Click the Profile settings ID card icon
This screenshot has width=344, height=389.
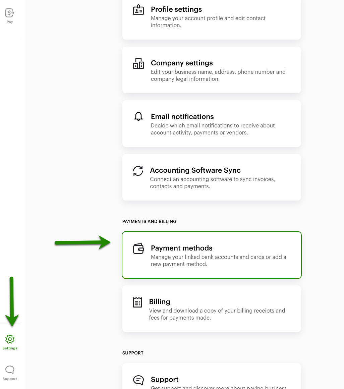point(138,10)
